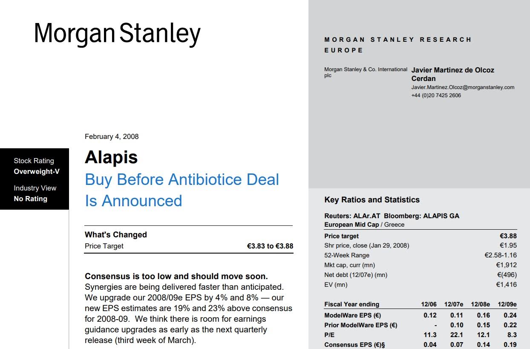
Task: Open the analyst email address link
Action: (x=463, y=87)
